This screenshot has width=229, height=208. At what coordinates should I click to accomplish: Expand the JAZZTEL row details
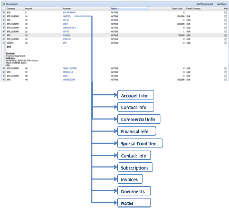[4, 16]
